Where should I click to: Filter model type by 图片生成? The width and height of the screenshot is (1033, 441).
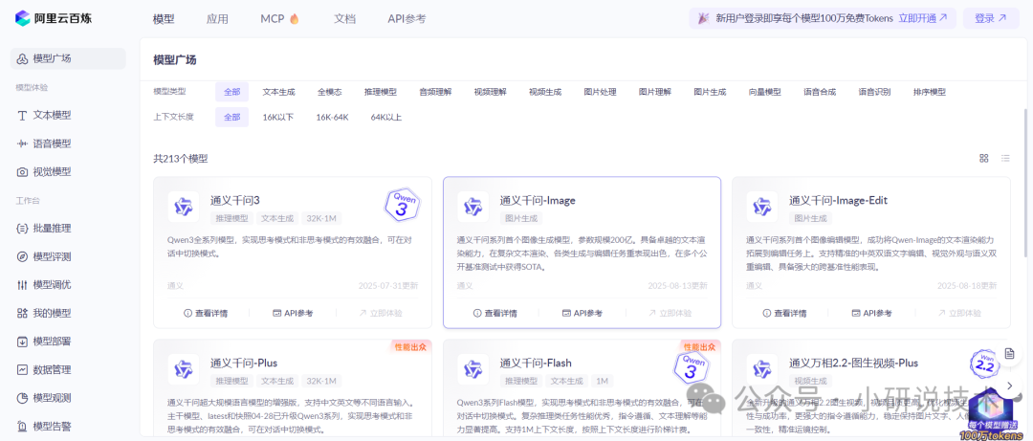710,92
